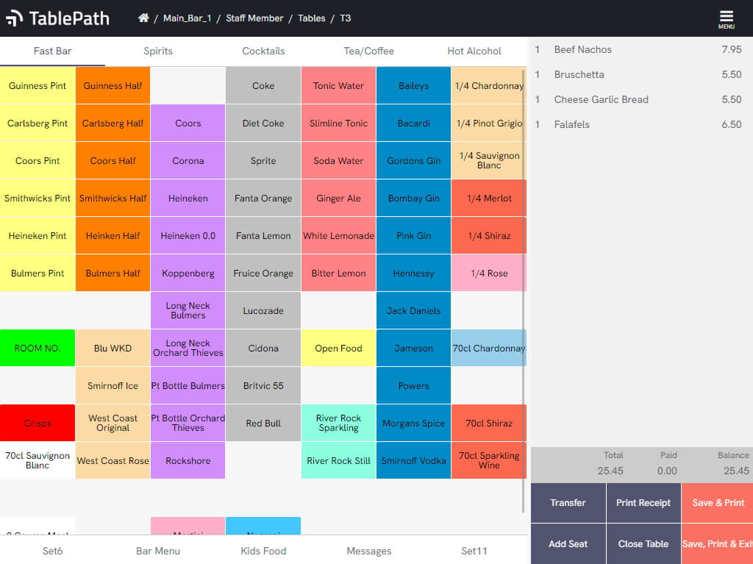
Task: Open the Set11 tab
Action: [x=474, y=551]
